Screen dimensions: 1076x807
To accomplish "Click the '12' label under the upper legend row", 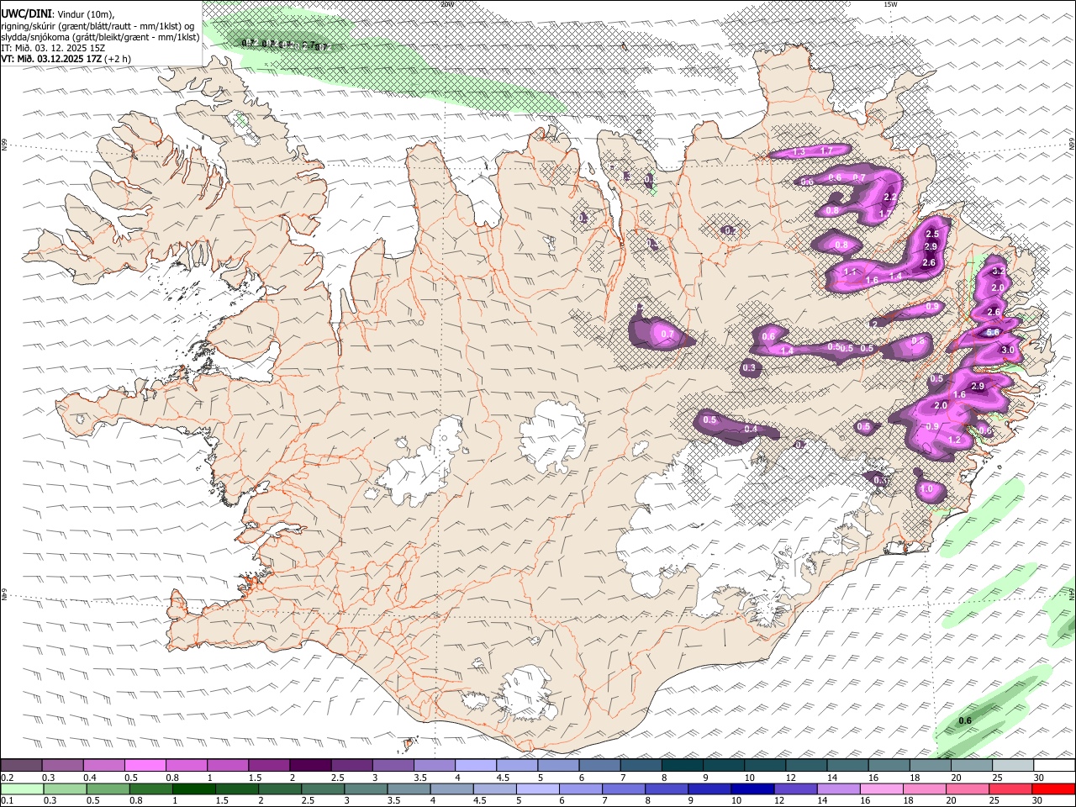I will (x=791, y=778).
